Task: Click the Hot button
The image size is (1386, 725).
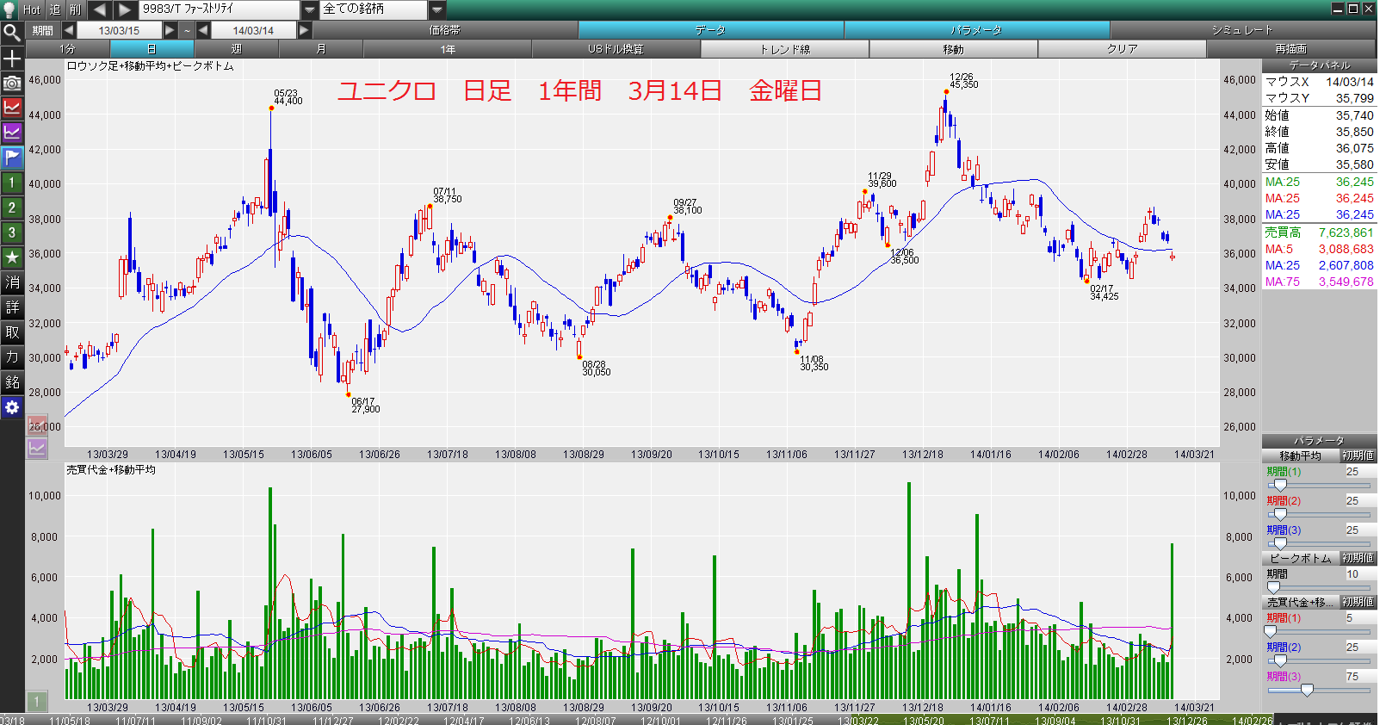Action: point(32,9)
